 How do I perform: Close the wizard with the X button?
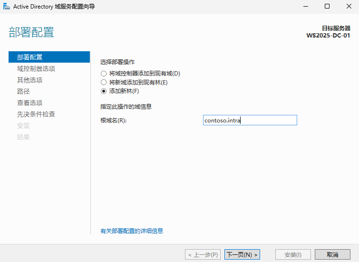coord(349,6)
